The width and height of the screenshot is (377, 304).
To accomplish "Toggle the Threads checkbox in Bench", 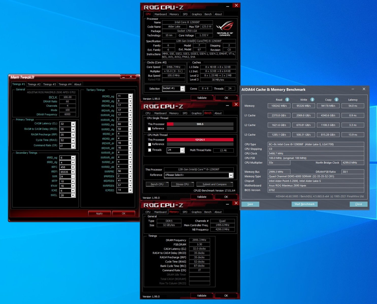I will pyautogui.click(x=149, y=150).
